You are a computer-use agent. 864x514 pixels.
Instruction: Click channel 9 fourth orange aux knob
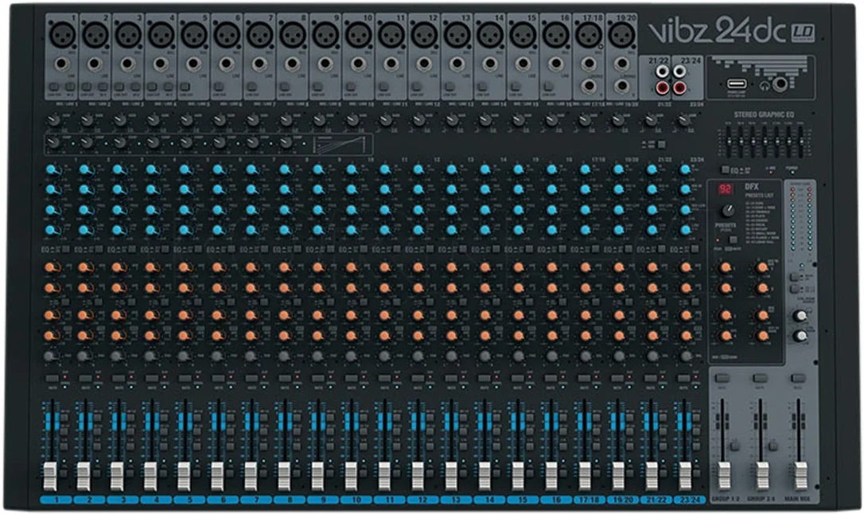[318, 336]
